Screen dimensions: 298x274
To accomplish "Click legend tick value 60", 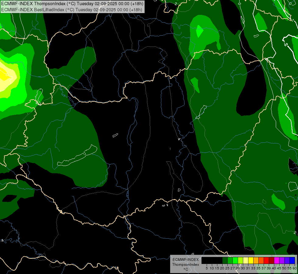I will pos(295,268).
